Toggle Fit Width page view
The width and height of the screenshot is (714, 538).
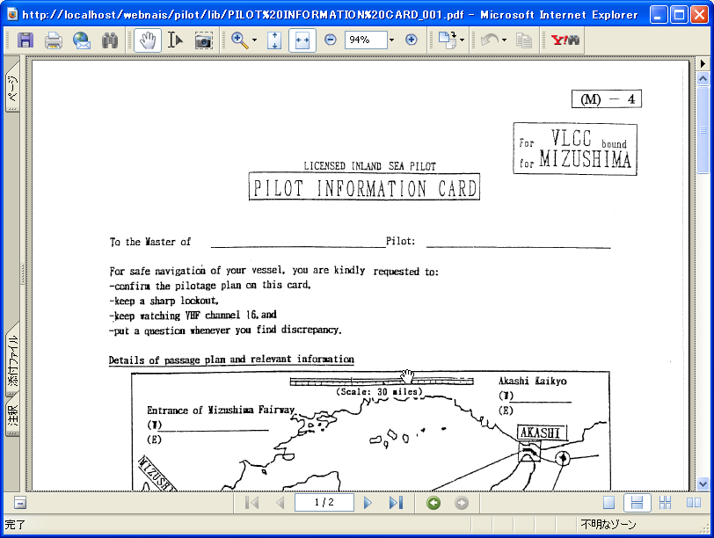tap(302, 40)
